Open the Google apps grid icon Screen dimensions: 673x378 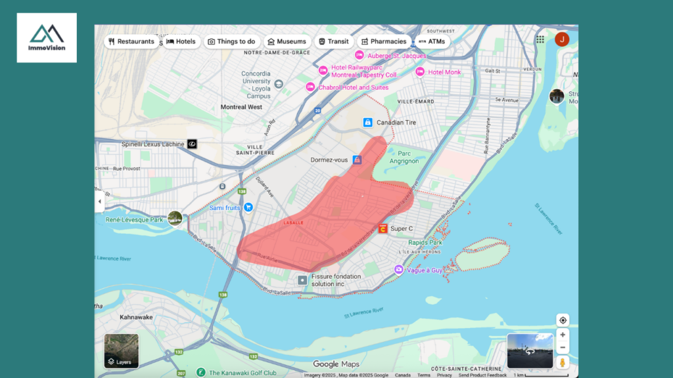coord(540,39)
